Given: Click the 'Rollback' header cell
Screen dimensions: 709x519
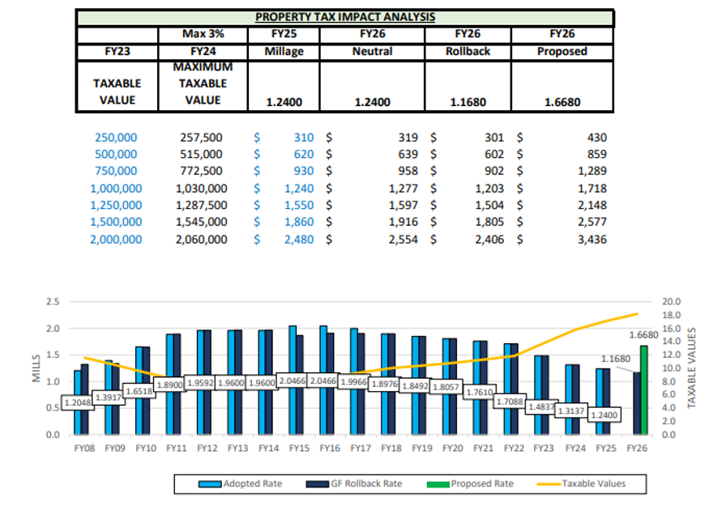Looking at the screenshot, I should (x=468, y=52).
